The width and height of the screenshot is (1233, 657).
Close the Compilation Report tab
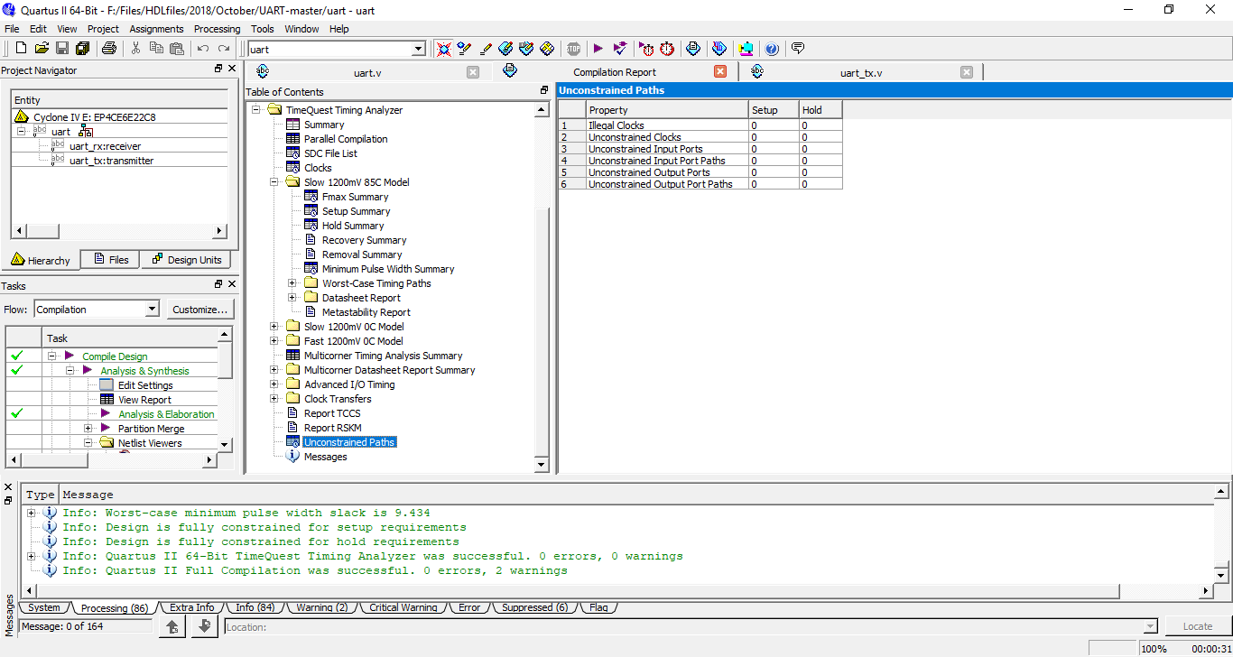click(x=719, y=72)
